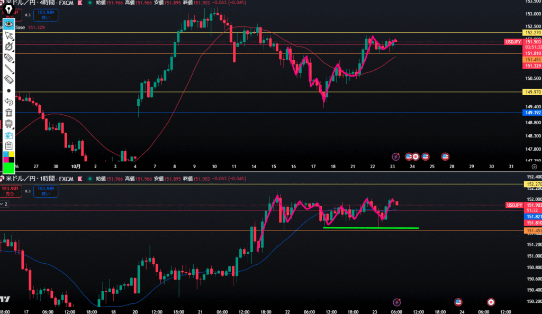Select the eraser tool

click(x=8, y=79)
